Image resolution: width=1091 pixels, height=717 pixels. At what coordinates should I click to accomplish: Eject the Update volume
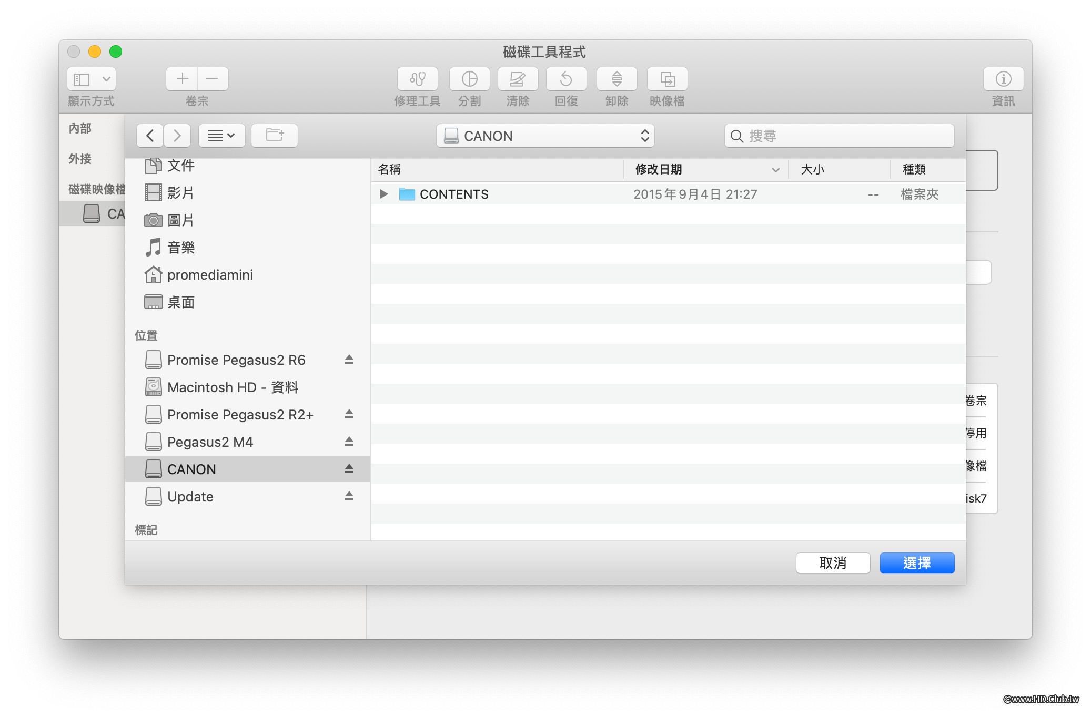pyautogui.click(x=349, y=496)
